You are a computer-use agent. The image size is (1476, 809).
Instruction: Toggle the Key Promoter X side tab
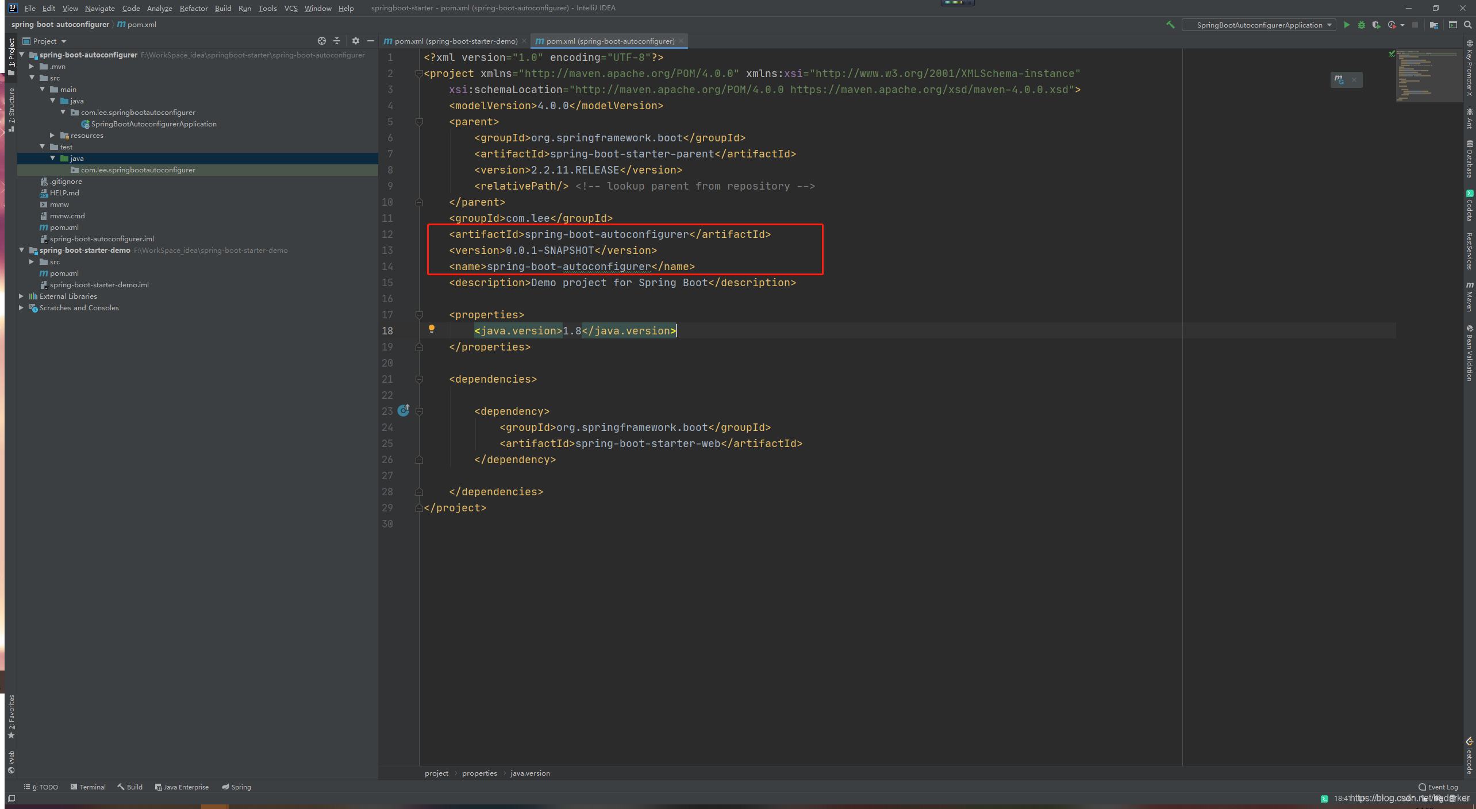pyautogui.click(x=1470, y=68)
